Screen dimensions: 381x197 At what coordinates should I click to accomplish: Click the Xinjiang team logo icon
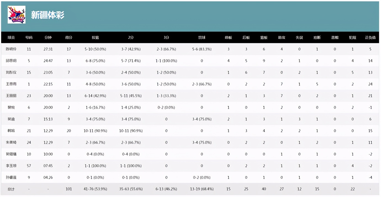click(17, 15)
